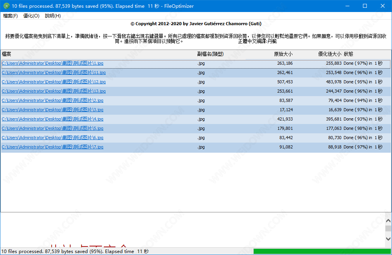Viewport: 392px width, 255px height.
Task: Select optimized size cell 79,404
Action: point(335,100)
